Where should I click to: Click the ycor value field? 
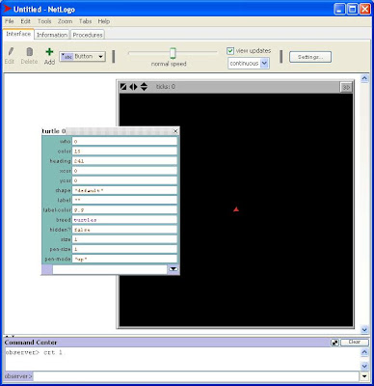coord(124,180)
